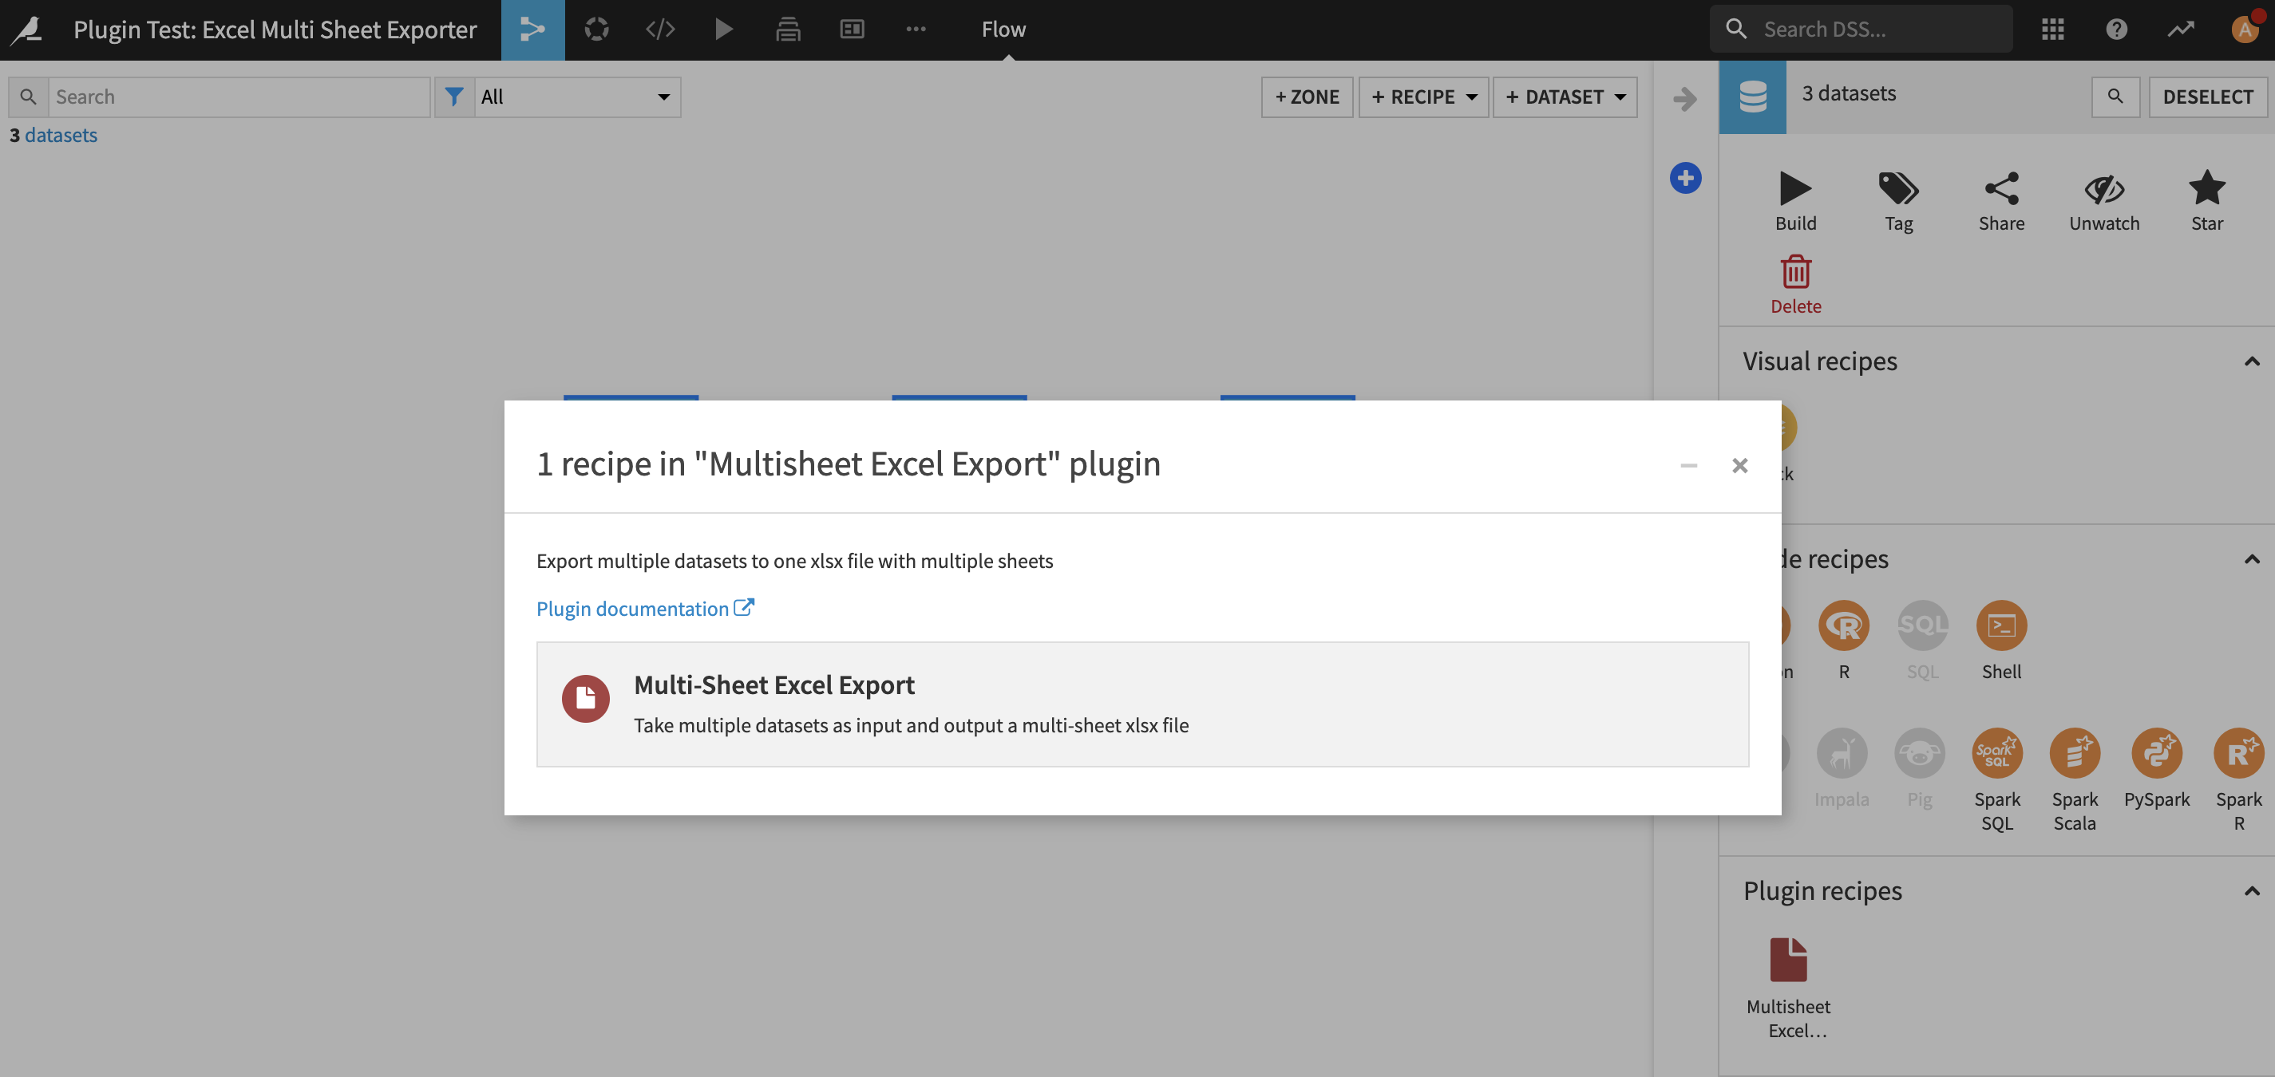
Task: Collapse the Code recipes section chevron
Action: coord(2251,558)
